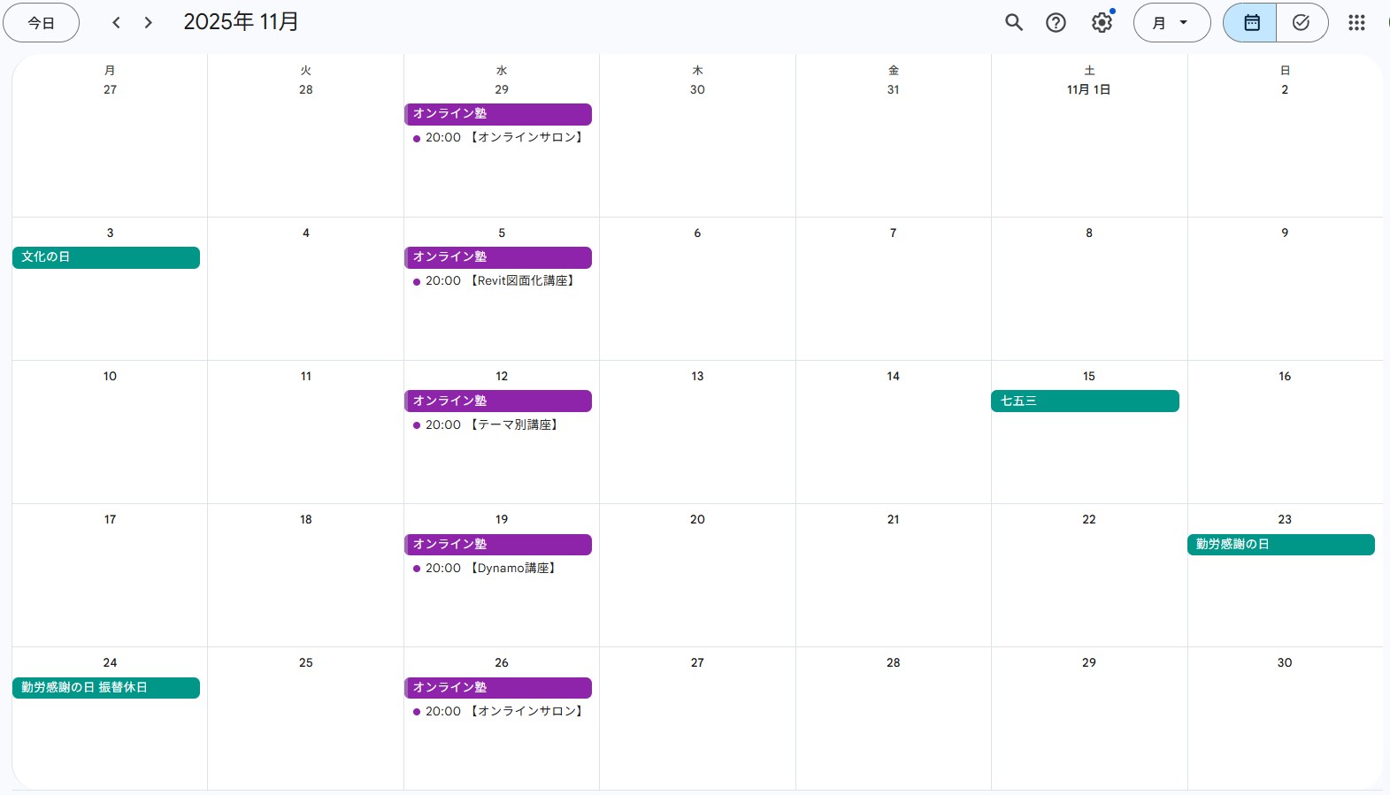This screenshot has height=795, width=1390.
Task: Click the search magnifier icon
Action: [1014, 23]
